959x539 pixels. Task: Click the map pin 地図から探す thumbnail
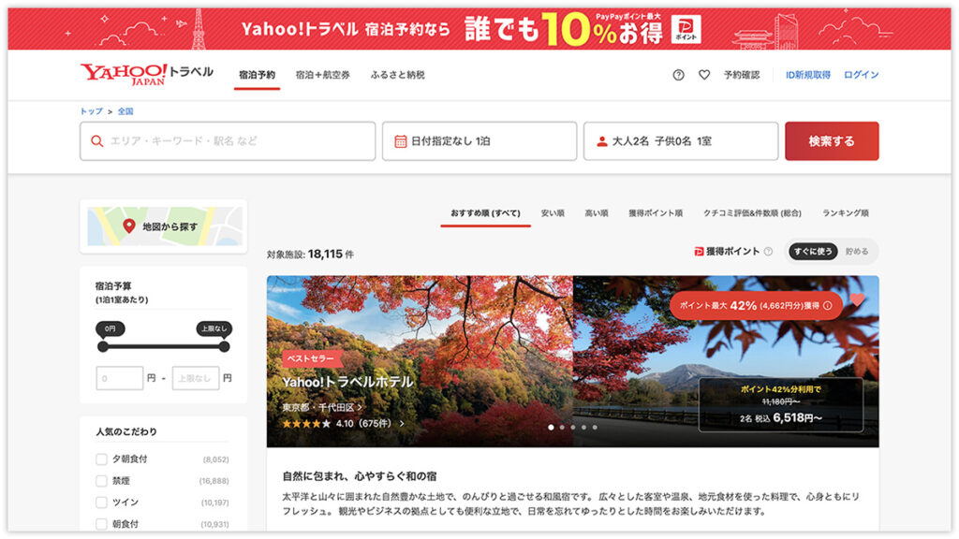pyautogui.click(x=164, y=226)
